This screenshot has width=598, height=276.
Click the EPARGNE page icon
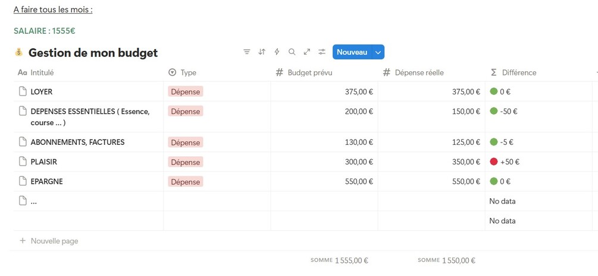point(23,181)
